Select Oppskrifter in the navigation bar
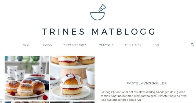 [x=74, y=45]
